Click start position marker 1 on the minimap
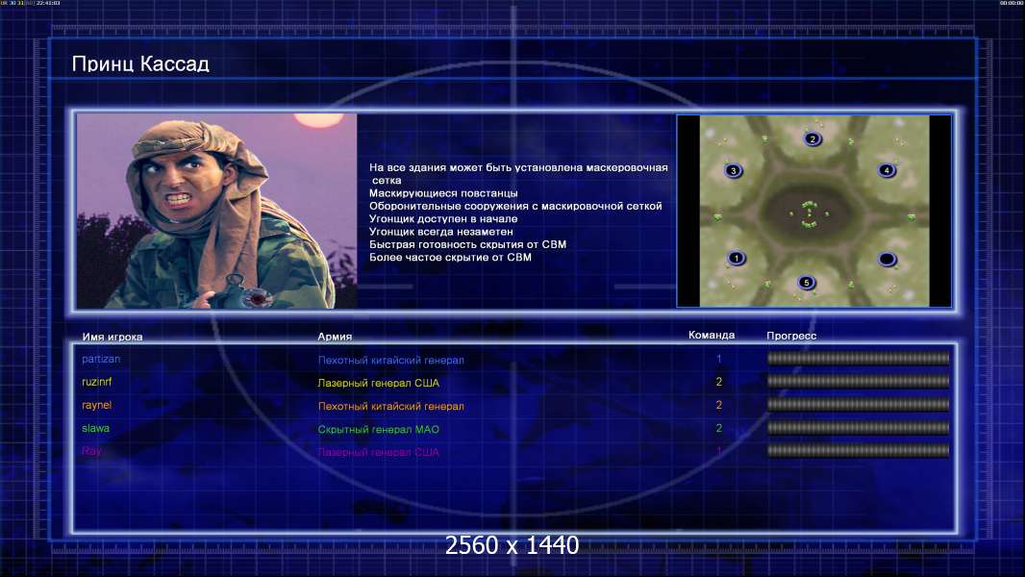This screenshot has width=1025, height=577. 737,258
